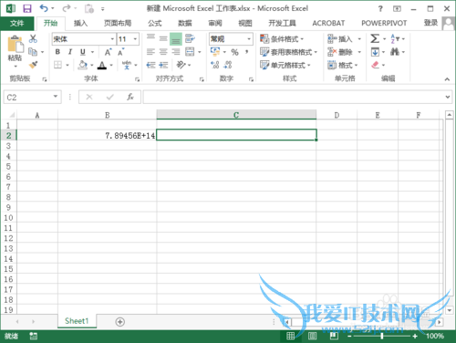Click the Cut scissors icon
The width and height of the screenshot is (456, 343).
tap(33, 38)
